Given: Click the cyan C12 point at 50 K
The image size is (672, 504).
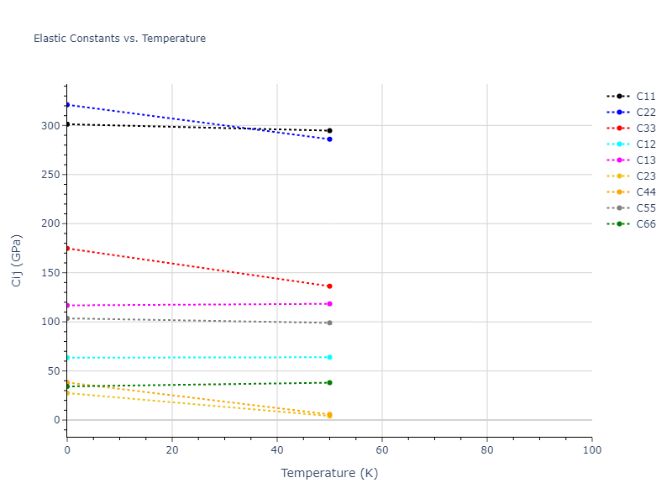Looking at the screenshot, I should click(x=329, y=357).
